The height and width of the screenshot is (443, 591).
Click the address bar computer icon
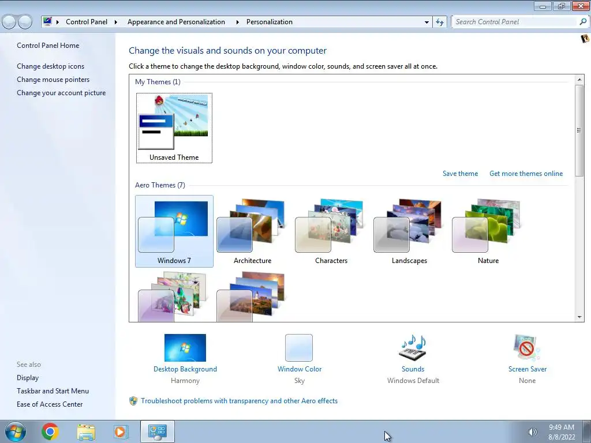coord(47,21)
